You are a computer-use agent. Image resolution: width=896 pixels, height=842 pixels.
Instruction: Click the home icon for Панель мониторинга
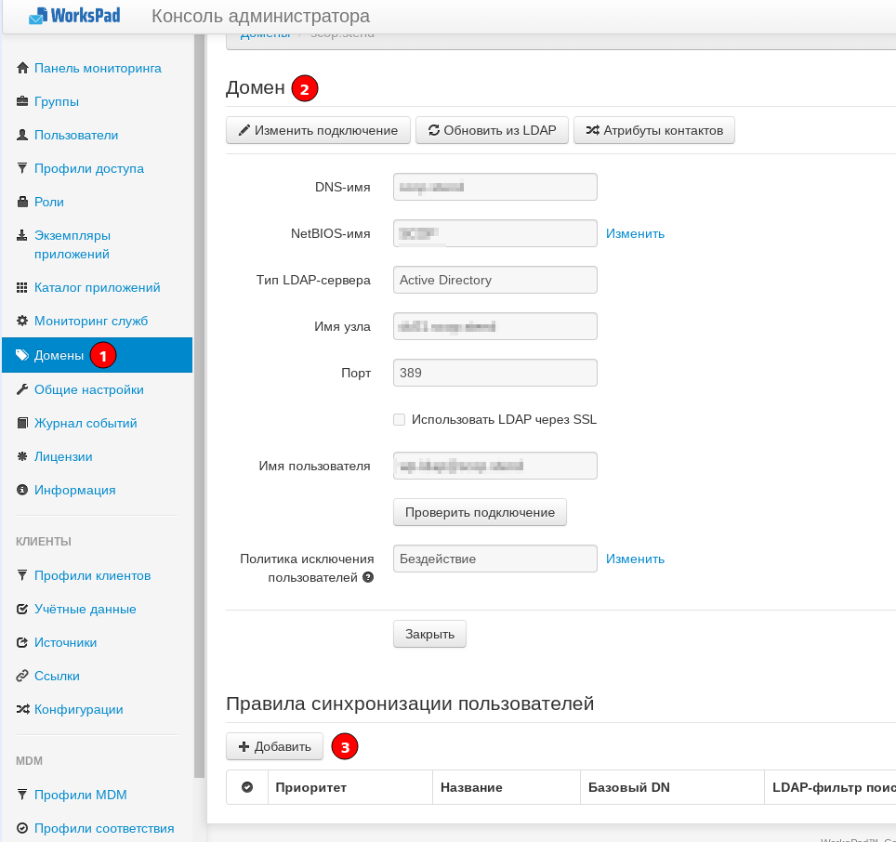click(x=22, y=68)
